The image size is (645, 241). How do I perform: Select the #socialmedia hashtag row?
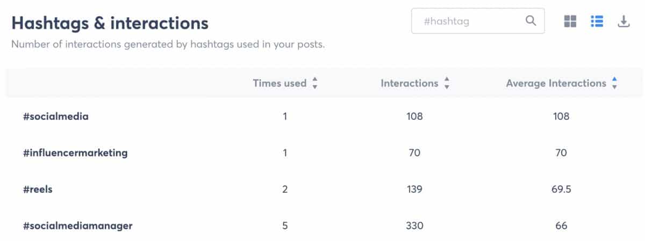56,116
